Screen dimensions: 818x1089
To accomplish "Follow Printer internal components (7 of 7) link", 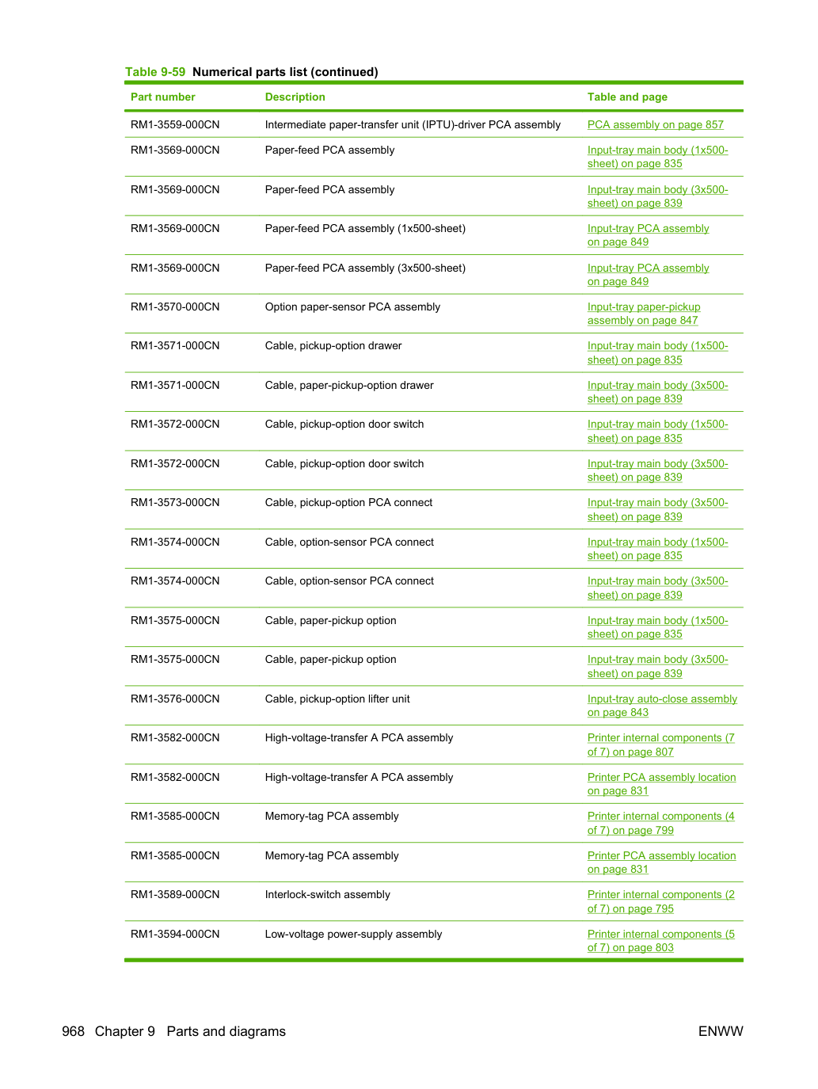I will [660, 744].
